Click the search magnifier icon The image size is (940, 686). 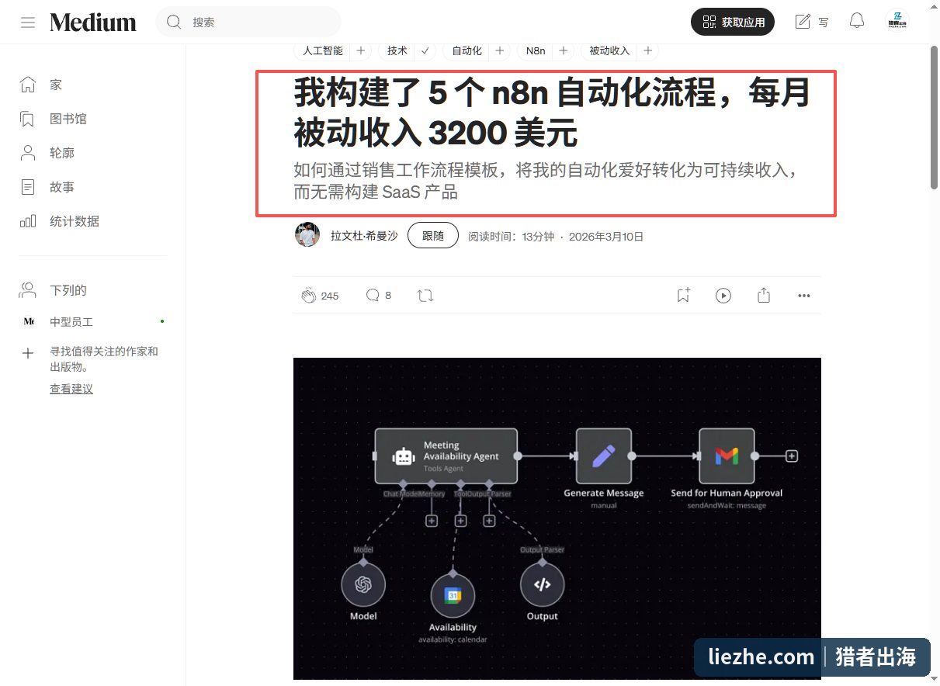[x=175, y=22]
